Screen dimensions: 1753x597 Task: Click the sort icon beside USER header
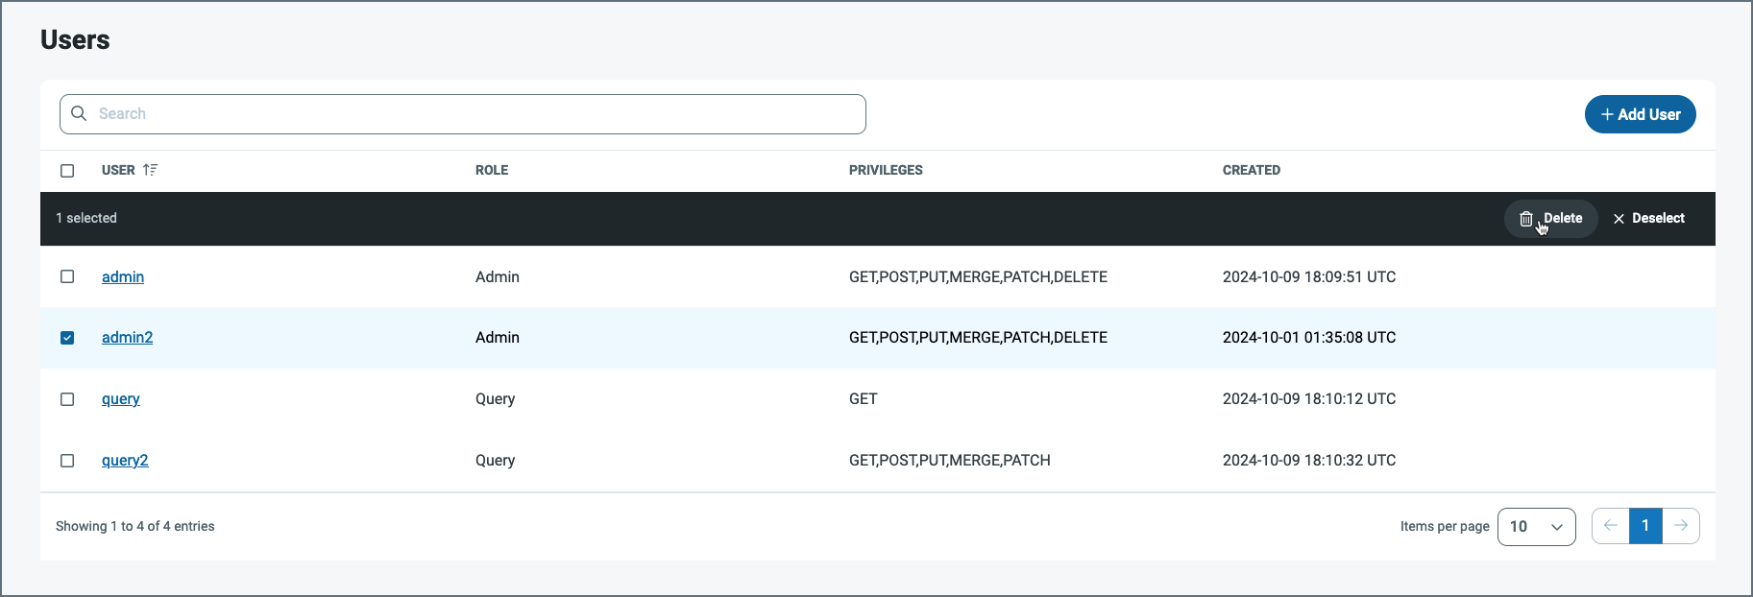point(150,170)
